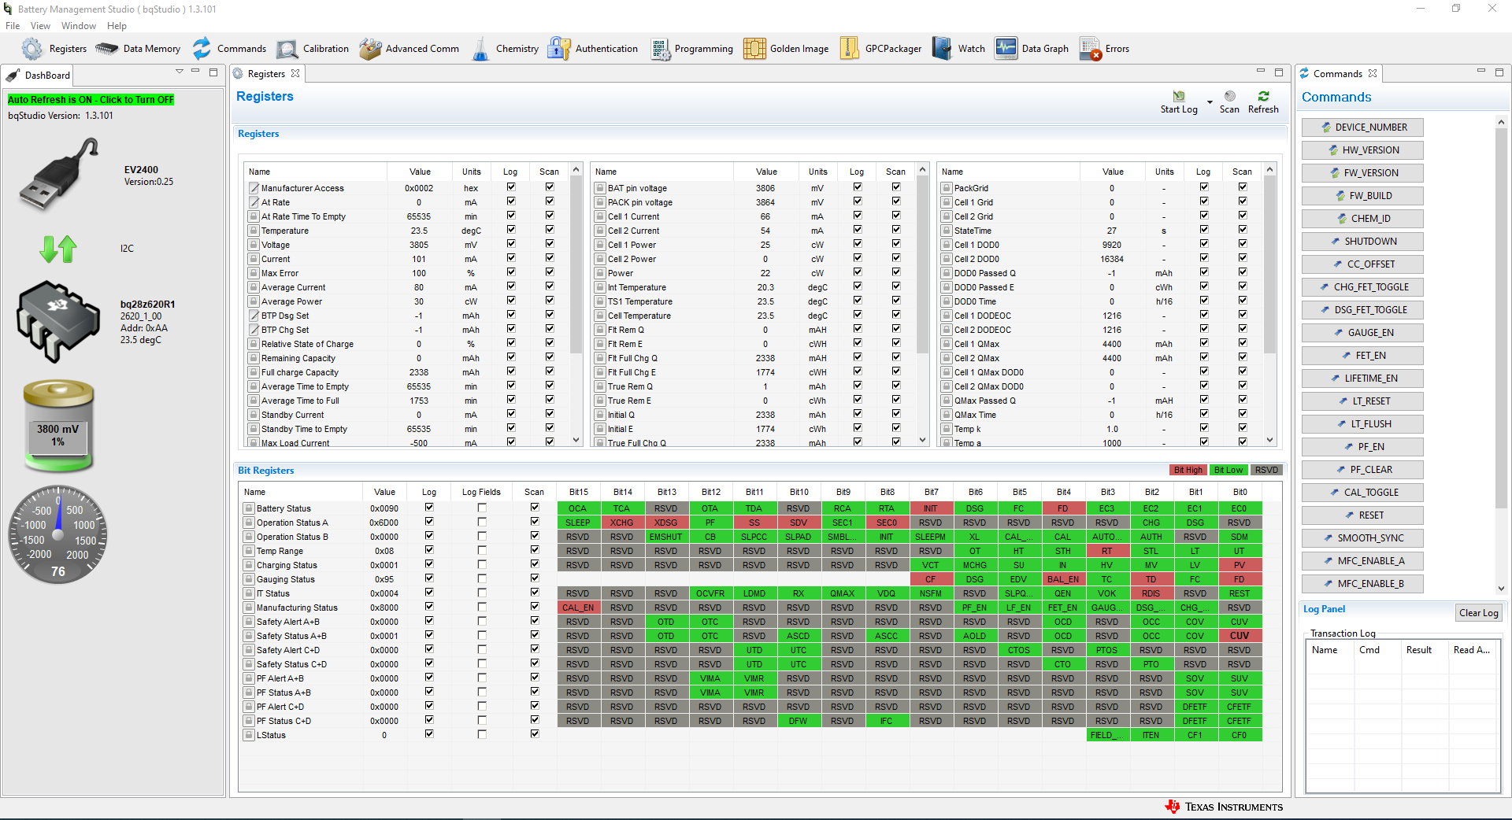Launch the Golden Image tool

pyautogui.click(x=754, y=49)
